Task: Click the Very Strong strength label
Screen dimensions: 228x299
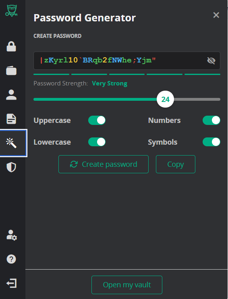Action: tap(110, 83)
